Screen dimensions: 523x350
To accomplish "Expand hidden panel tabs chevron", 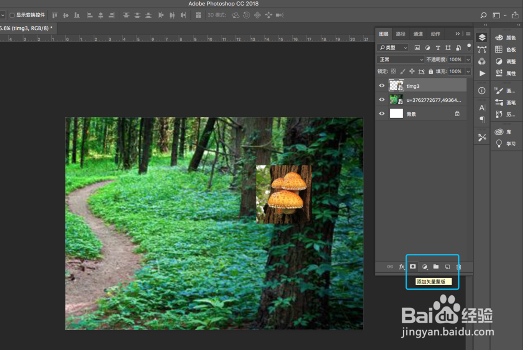I will click(458, 33).
